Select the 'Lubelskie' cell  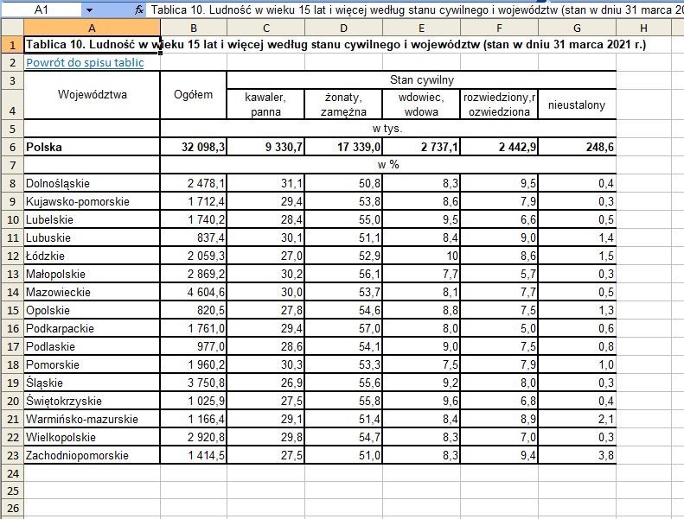[92, 219]
